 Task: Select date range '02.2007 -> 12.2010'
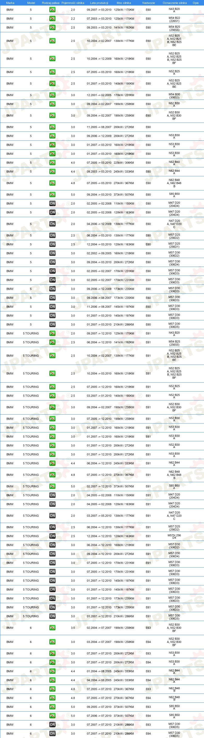click(x=99, y=486)
